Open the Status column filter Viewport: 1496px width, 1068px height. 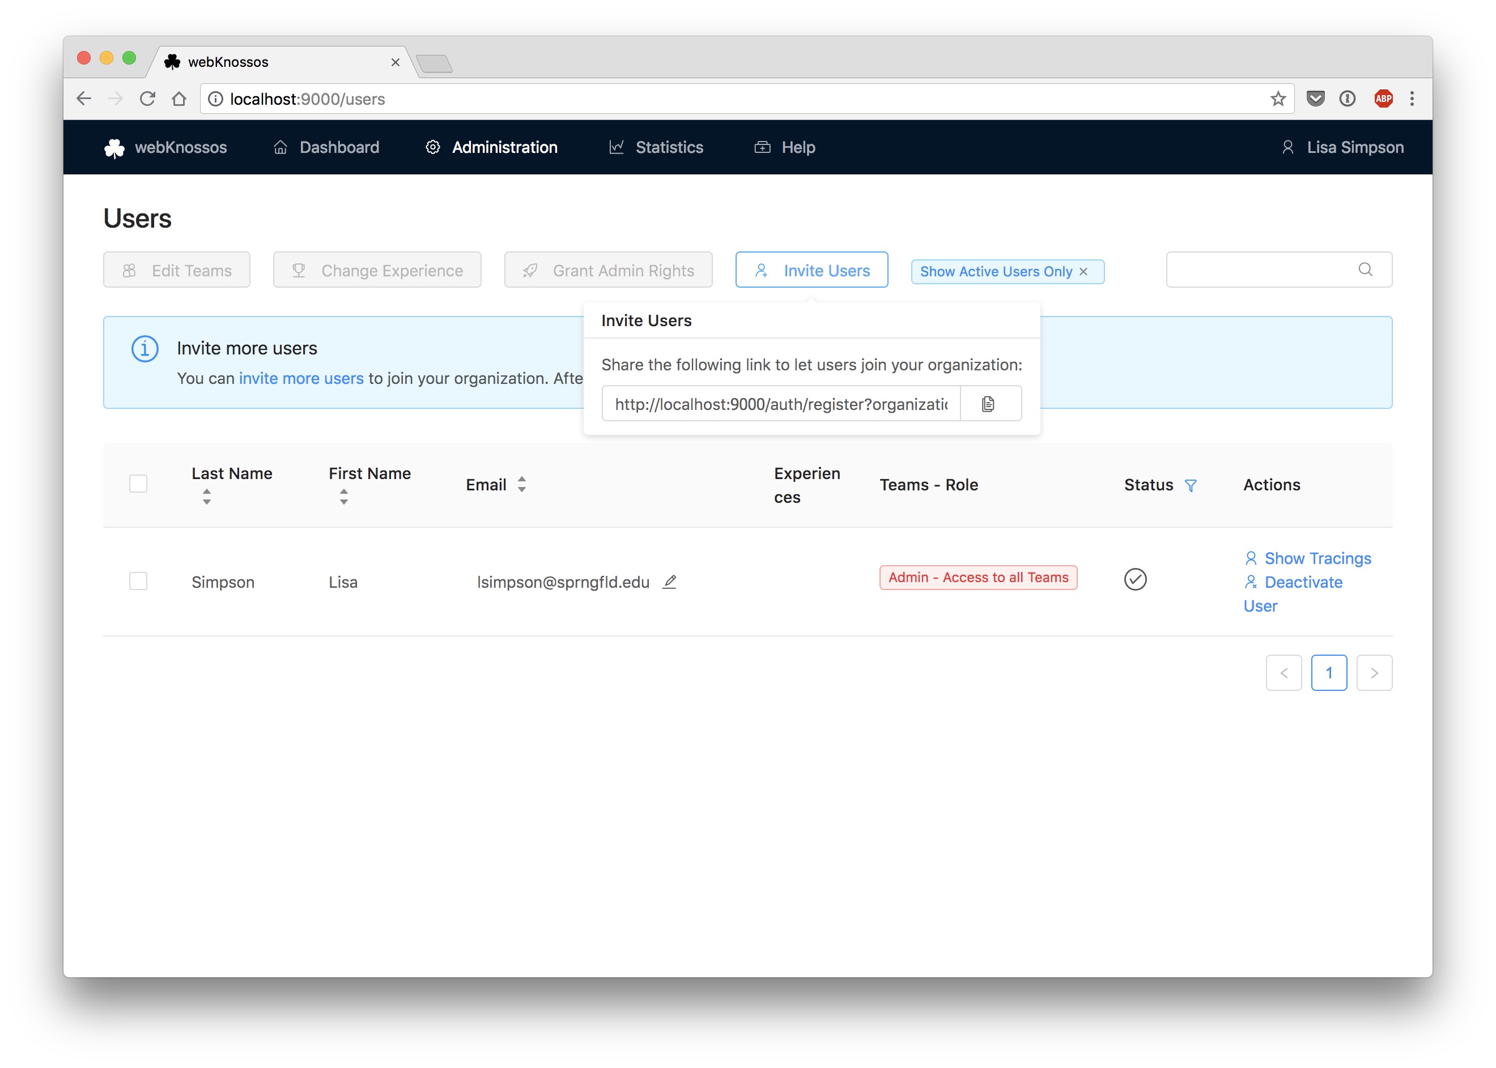click(x=1190, y=485)
